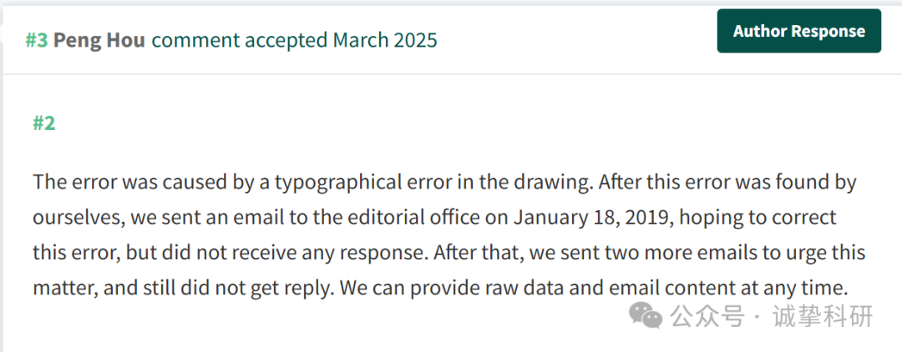Follow the #2 comment reference link
The width and height of the screenshot is (902, 352).
coord(43,123)
